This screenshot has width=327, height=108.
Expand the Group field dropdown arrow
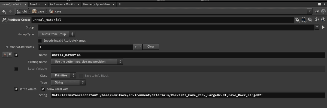coord(317,27)
